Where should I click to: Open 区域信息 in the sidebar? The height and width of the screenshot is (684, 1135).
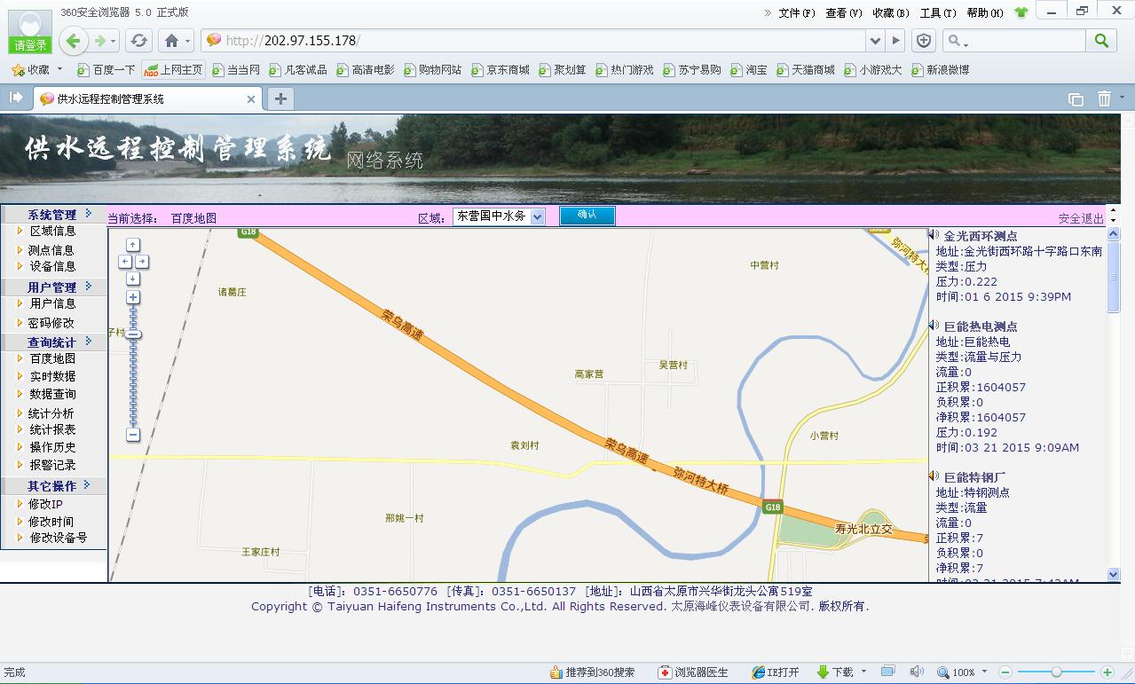pos(52,231)
